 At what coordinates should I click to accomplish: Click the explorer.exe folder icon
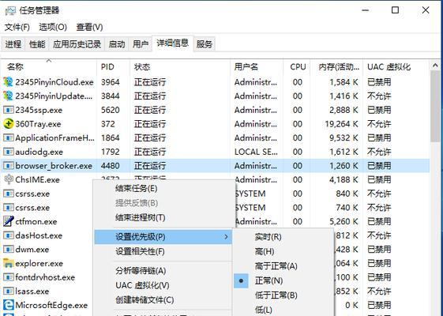coord(8,263)
